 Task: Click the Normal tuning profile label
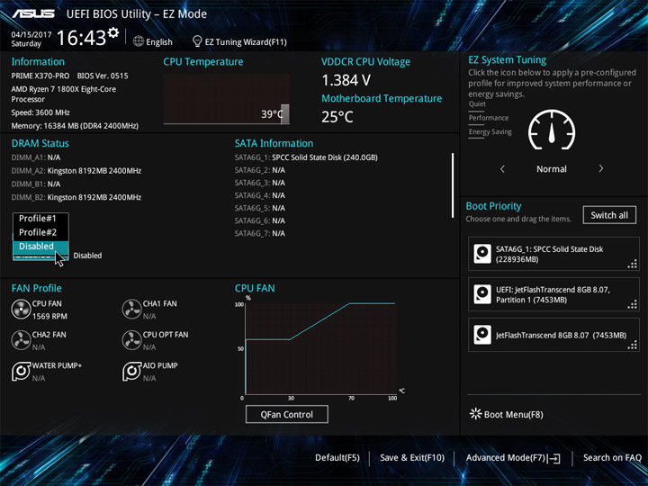(552, 169)
